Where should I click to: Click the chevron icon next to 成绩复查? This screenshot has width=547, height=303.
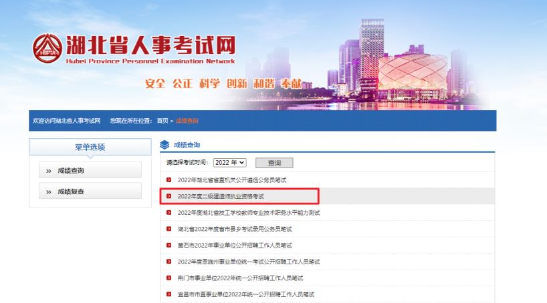49,192
